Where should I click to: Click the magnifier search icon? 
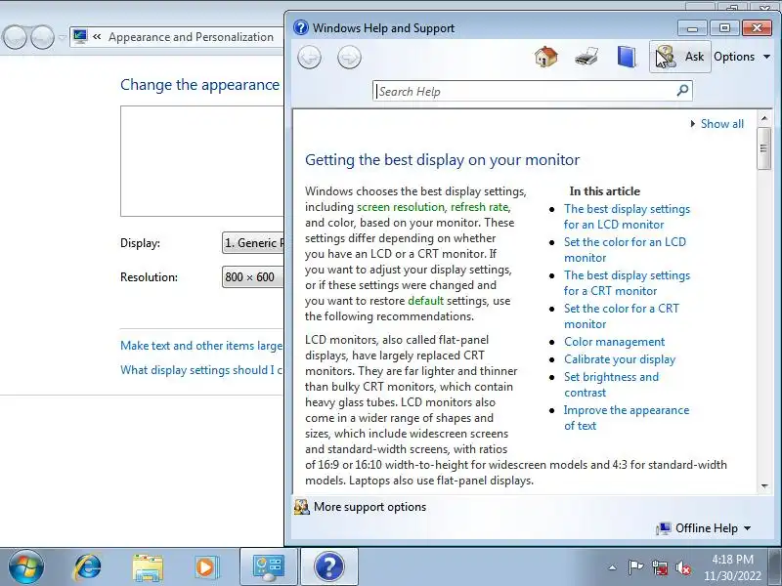click(x=682, y=91)
